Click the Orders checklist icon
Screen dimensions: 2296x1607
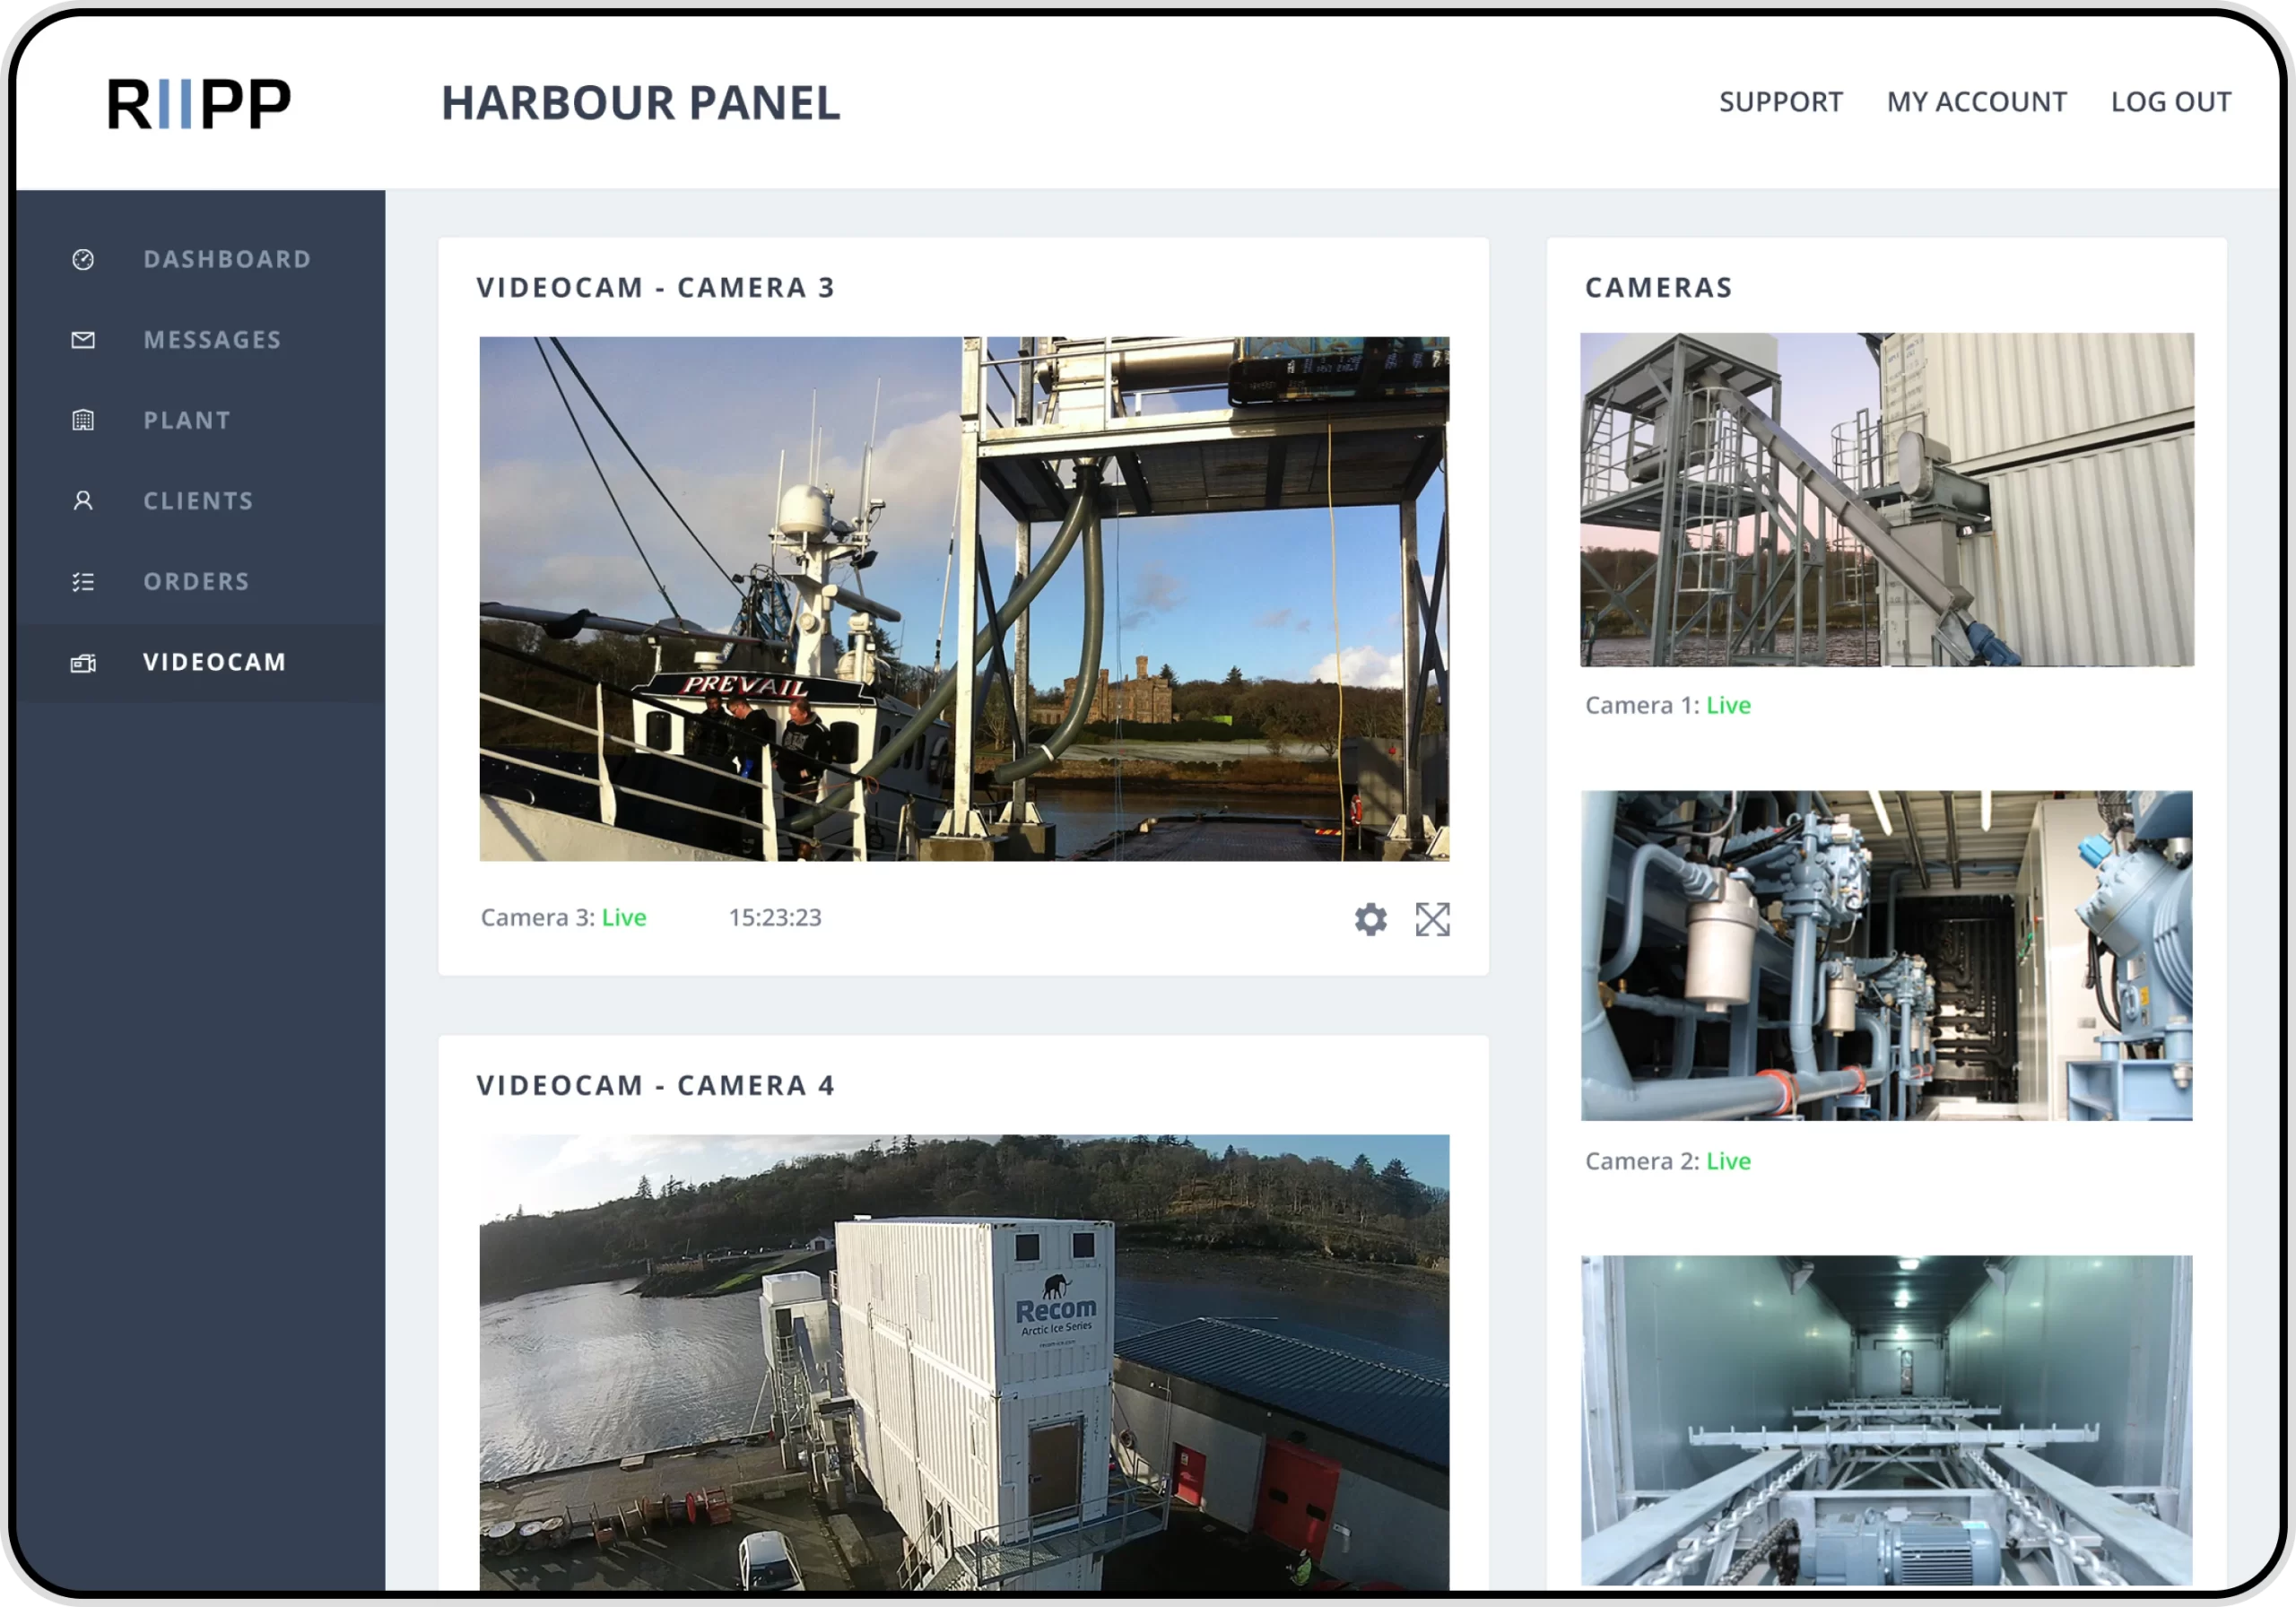click(x=83, y=581)
